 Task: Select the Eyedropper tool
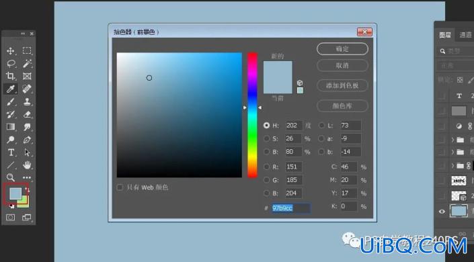coord(11,89)
